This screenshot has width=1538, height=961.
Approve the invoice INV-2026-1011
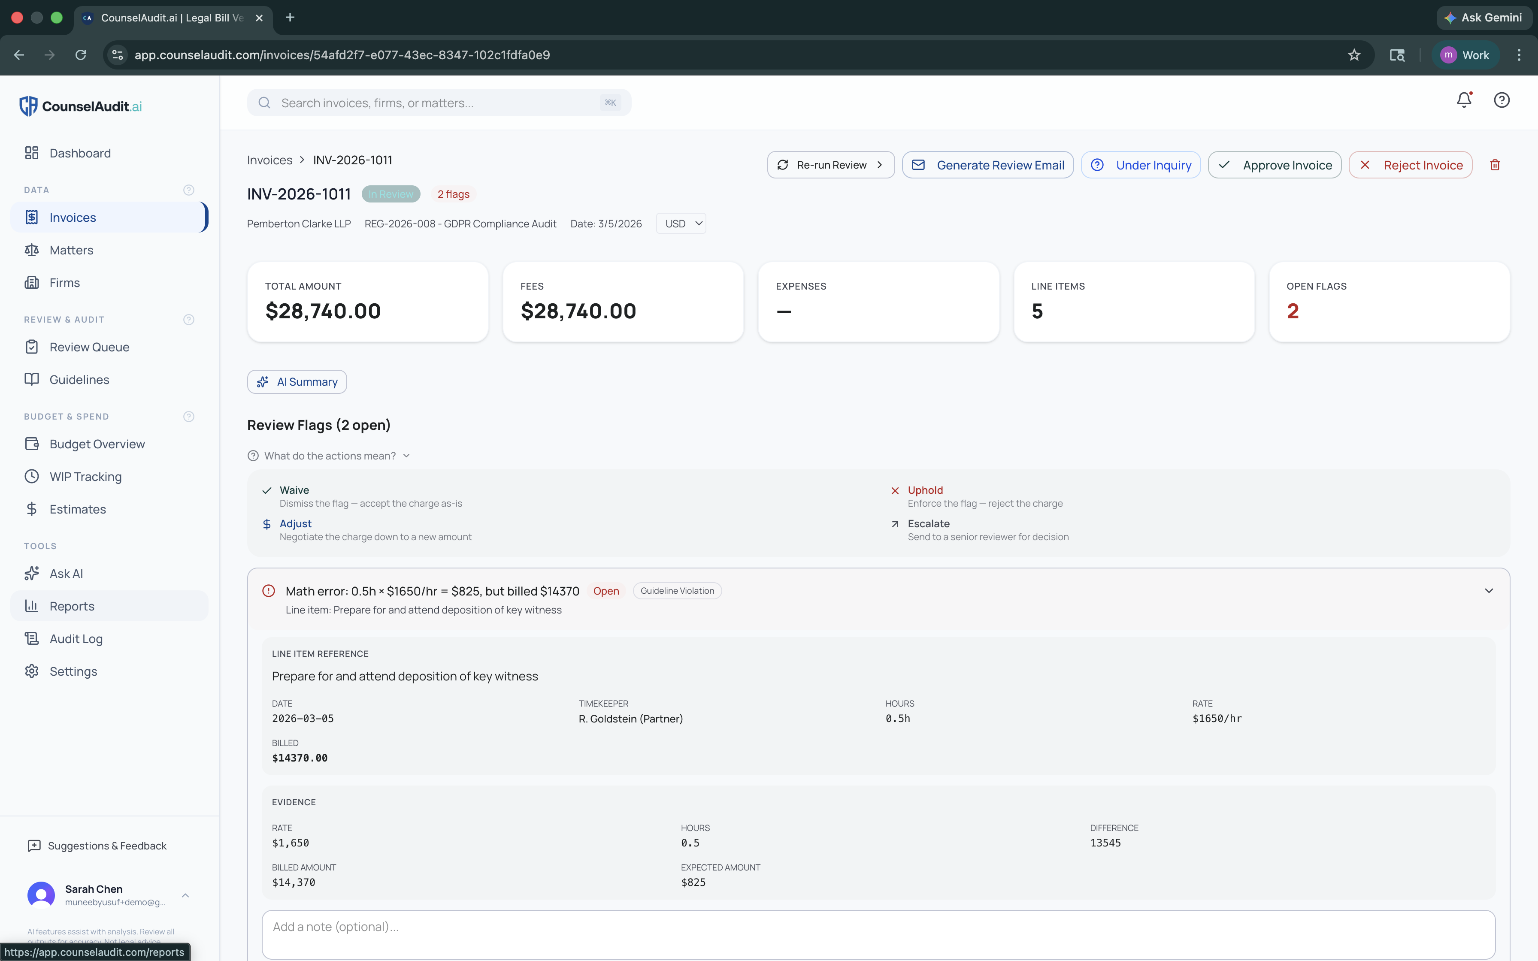tap(1274, 165)
